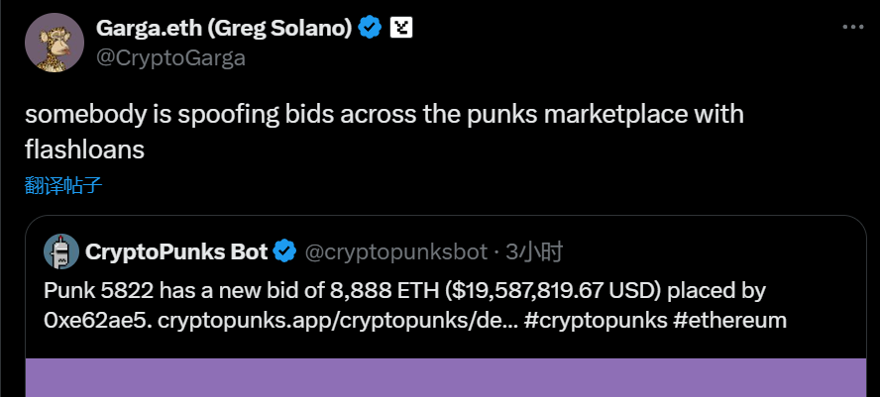880x397 pixels.
Task: Open the cryptopunks.app/cryptopunks/de… link
Action: click(x=324, y=321)
